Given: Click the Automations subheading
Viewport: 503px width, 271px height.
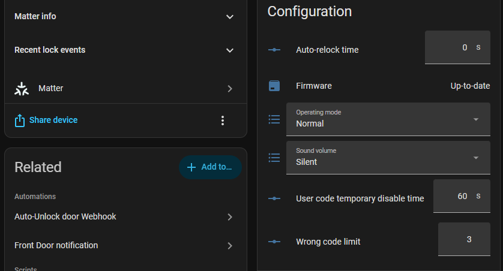Looking at the screenshot, I should 35,197.
